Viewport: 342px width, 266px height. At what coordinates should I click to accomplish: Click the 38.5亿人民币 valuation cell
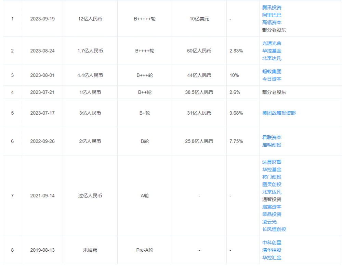pos(199,92)
